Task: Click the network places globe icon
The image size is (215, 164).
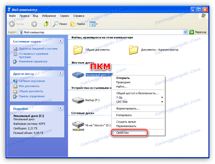Action: point(15,81)
